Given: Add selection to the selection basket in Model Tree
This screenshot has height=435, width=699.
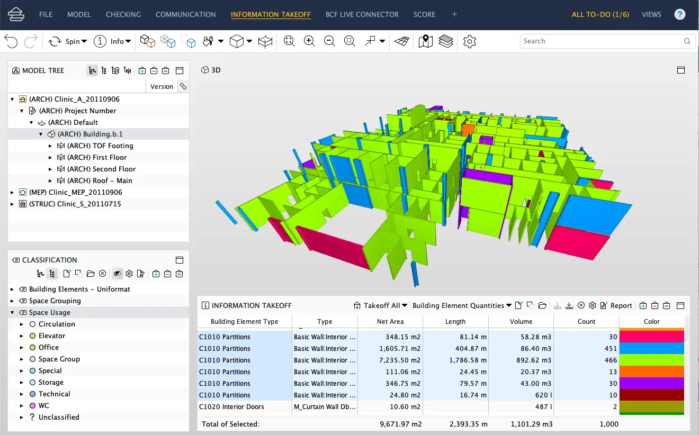Looking at the screenshot, I should pos(142,70).
